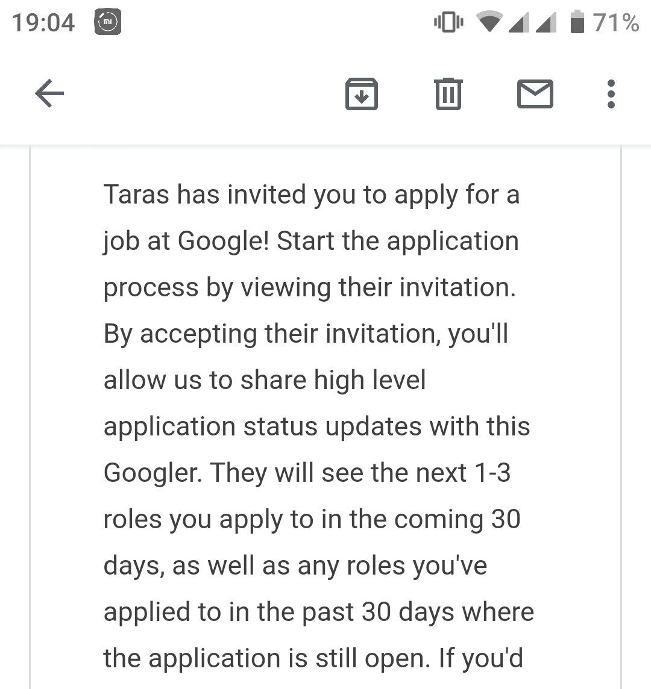This screenshot has height=689, width=651.
Task: Tap the line "the application is still open. If you'd"
Action: (x=313, y=658)
